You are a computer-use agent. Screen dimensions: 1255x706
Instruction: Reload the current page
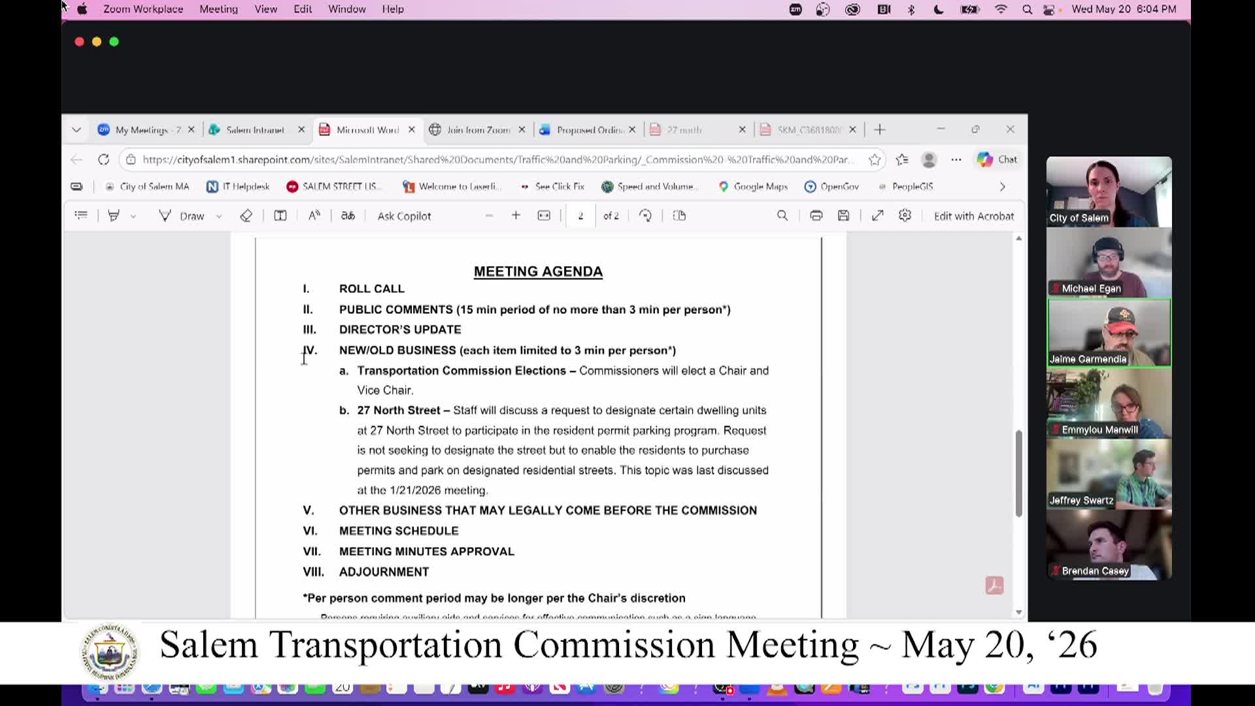(103, 160)
